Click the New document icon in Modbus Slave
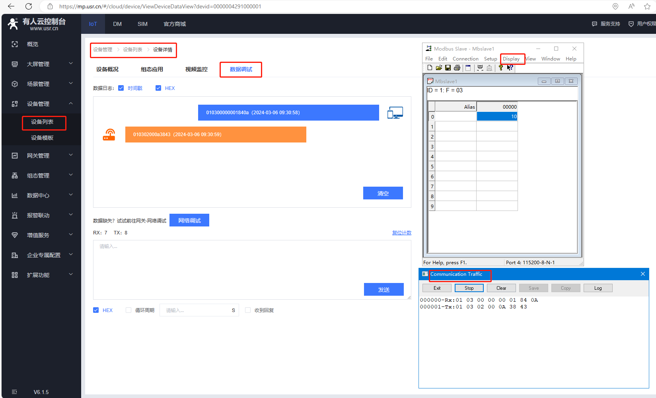 (430, 68)
